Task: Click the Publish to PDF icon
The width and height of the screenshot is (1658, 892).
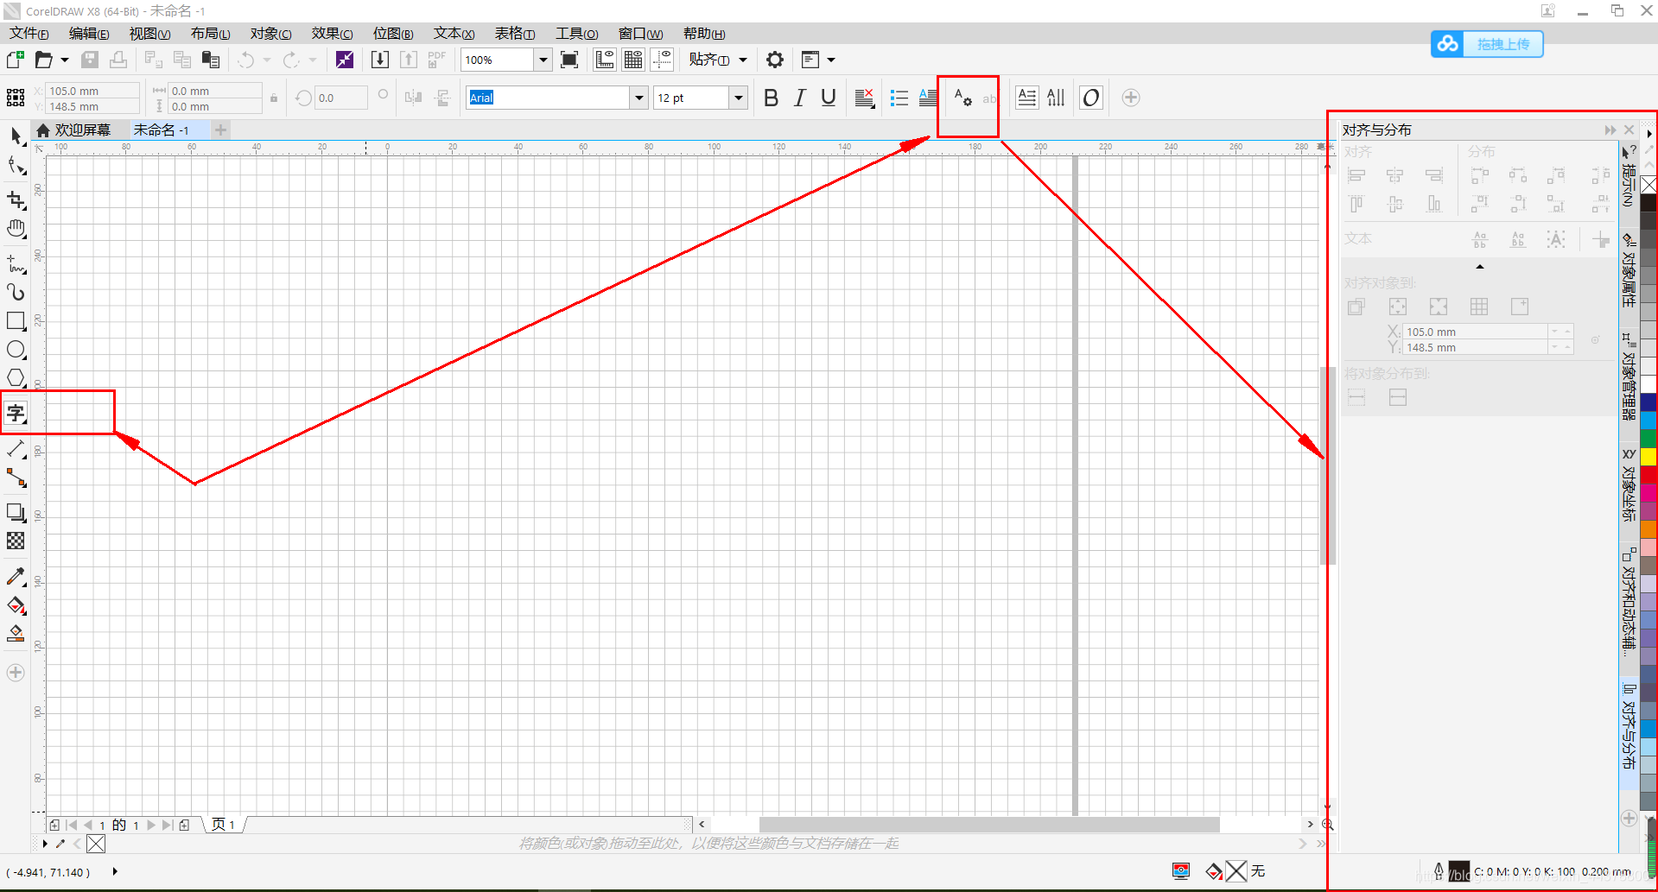Action: 437,60
